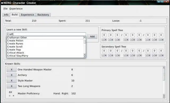Viewport: 170px width, 103px height.
Task: Increase Secondary Spell Tree level 9 slots
Action: point(163,55)
